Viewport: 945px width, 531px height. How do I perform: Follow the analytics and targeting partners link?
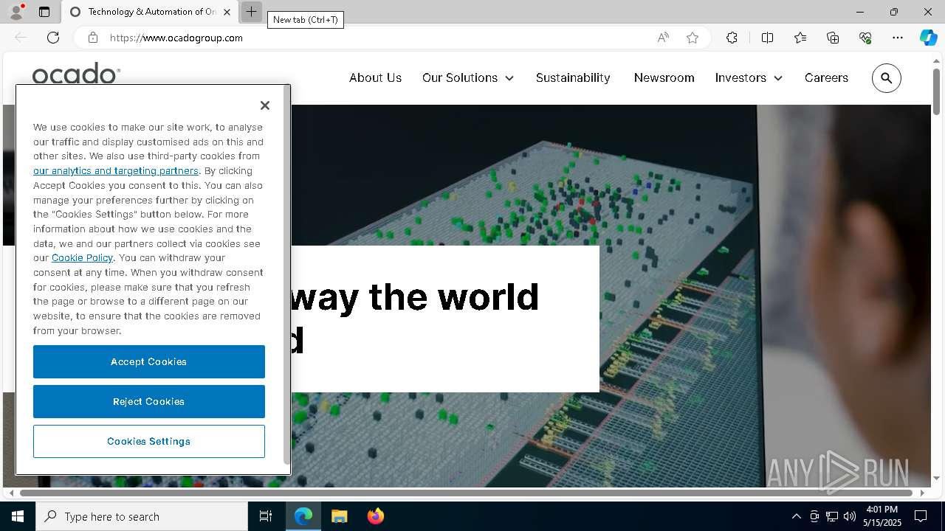tap(116, 170)
